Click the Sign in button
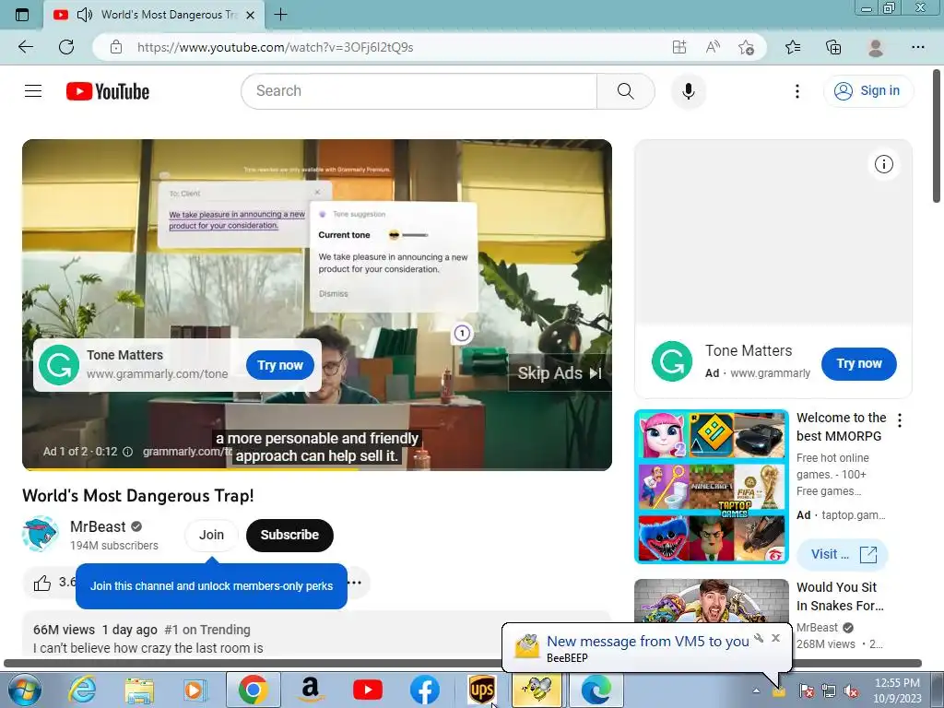 (868, 91)
